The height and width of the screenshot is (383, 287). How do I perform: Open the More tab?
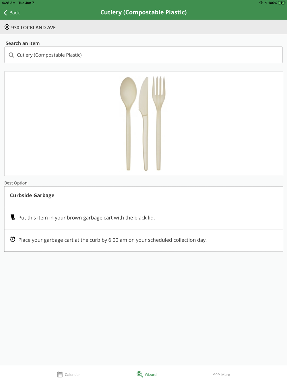click(x=226, y=375)
